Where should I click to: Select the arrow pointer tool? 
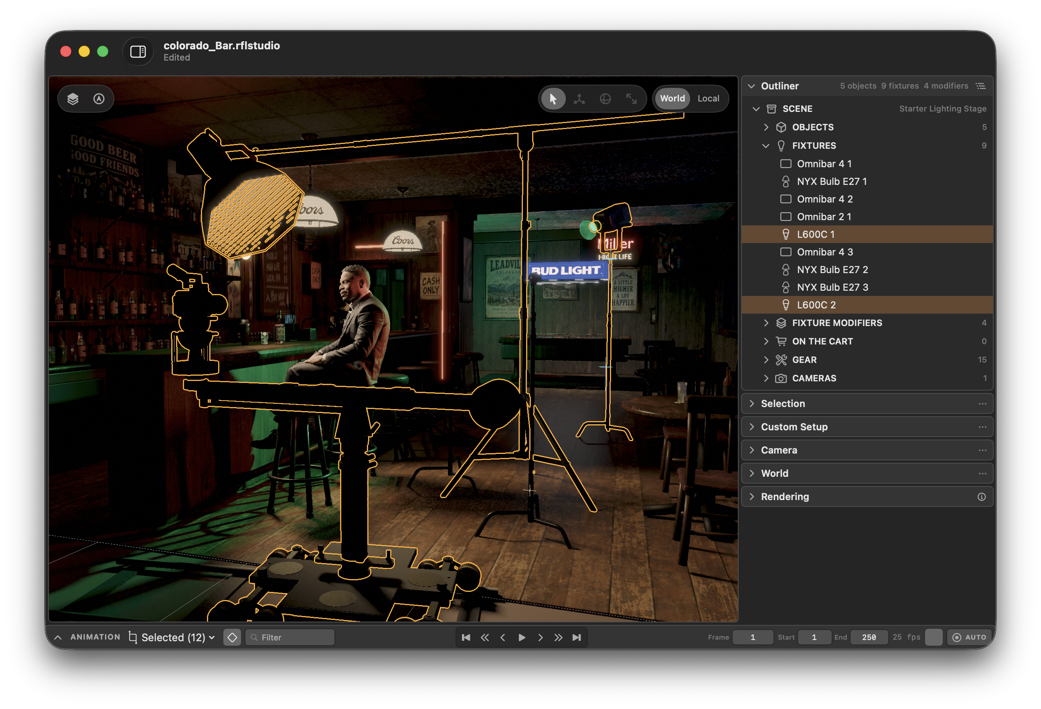[553, 99]
